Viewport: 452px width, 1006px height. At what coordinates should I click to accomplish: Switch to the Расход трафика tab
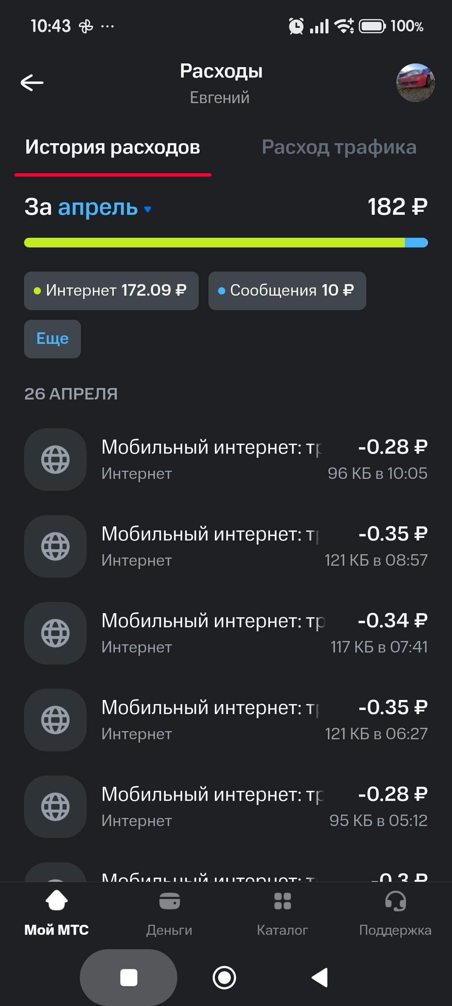tap(339, 147)
